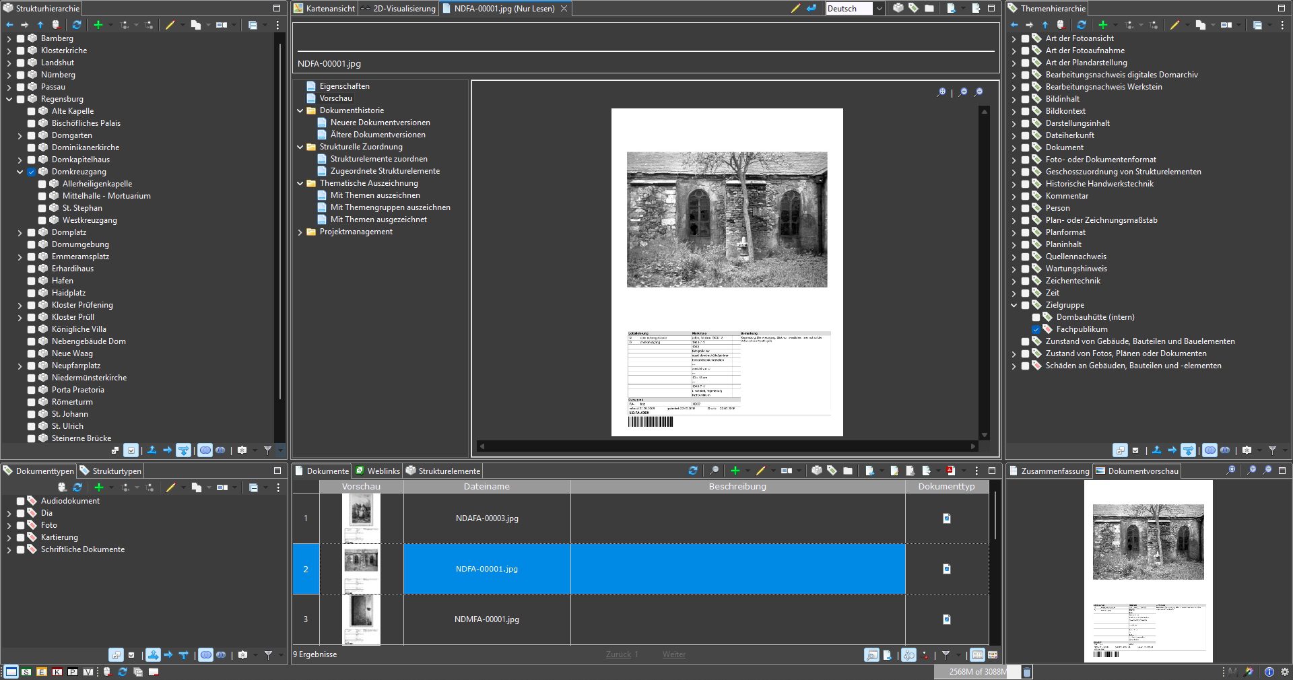Screen dimensions: 1293x680
Task: Uncheck the Fachpublikum checkbox
Action: point(1036,329)
